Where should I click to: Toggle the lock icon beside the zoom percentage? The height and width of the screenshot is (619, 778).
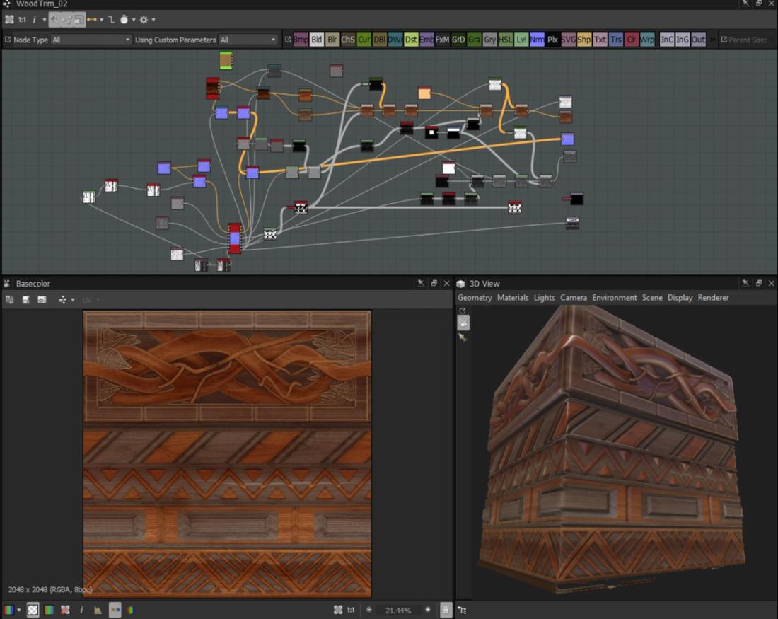[446, 610]
